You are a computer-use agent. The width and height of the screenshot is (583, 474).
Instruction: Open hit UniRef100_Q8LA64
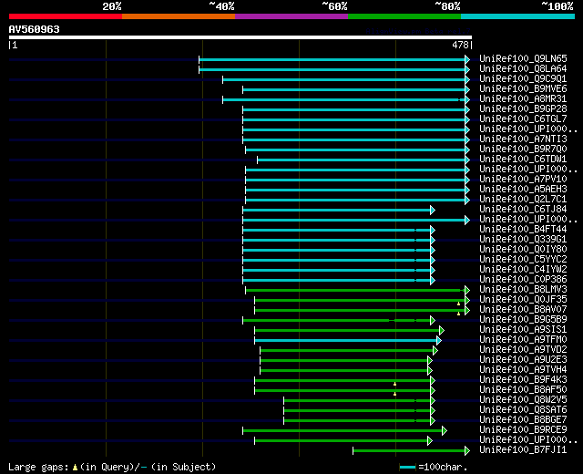[x=523, y=69]
